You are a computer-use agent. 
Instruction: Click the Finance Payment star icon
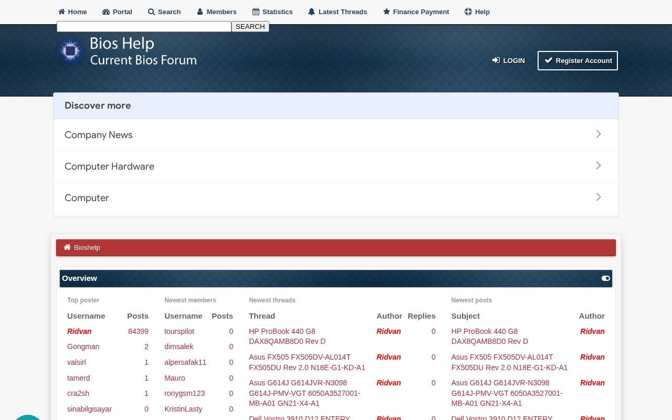pyautogui.click(x=386, y=12)
